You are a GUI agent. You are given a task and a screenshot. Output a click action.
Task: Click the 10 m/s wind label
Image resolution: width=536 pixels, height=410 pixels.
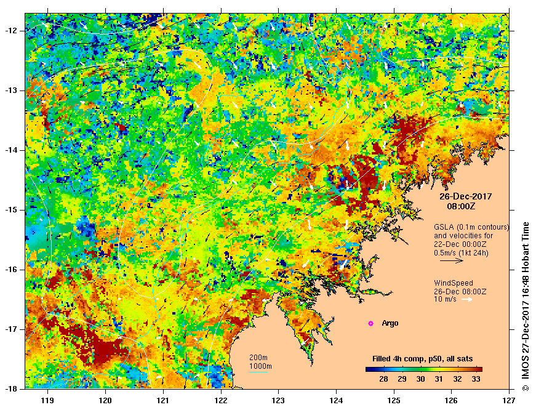(x=445, y=300)
